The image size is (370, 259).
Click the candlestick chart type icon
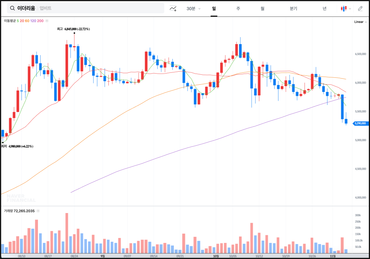tap(344, 8)
